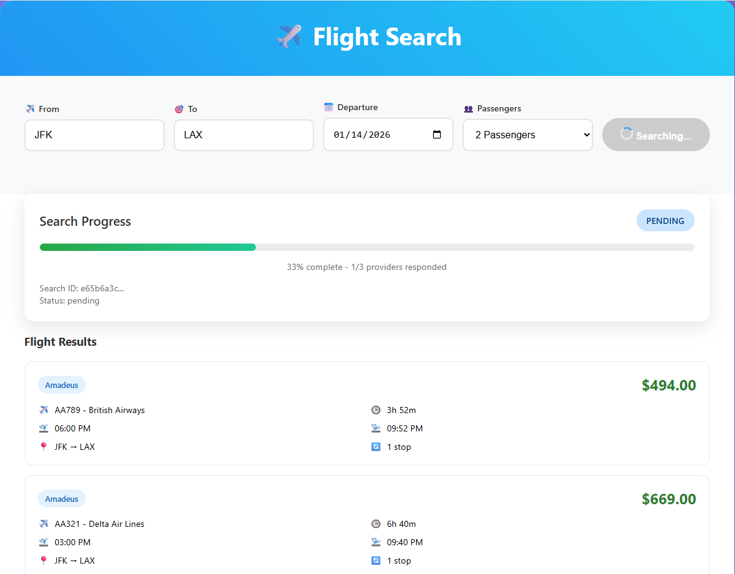Click the Amadeus tag on the $669.00 flight
The width and height of the screenshot is (735, 574).
click(62, 499)
